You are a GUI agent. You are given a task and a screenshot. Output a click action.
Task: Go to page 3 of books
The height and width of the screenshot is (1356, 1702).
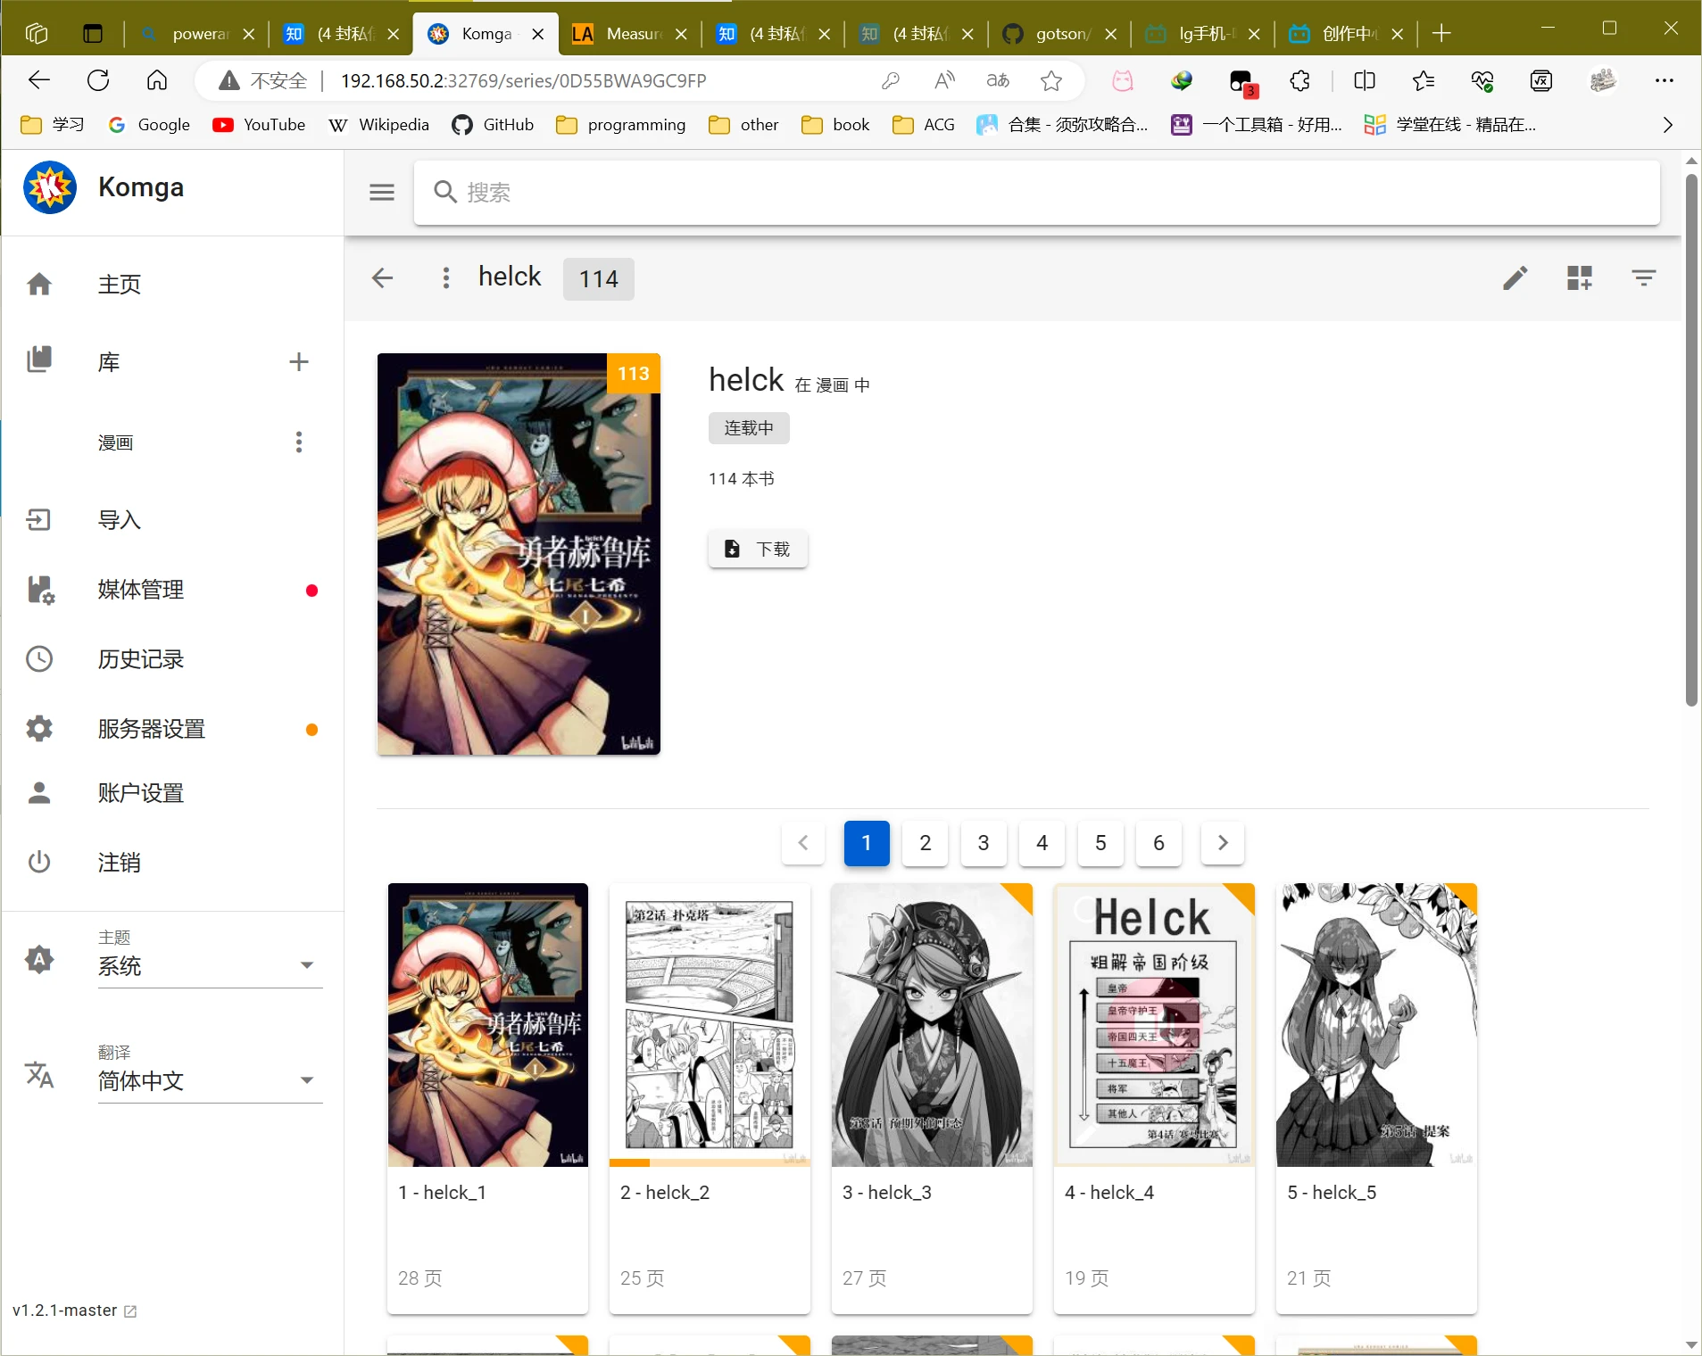(x=984, y=843)
